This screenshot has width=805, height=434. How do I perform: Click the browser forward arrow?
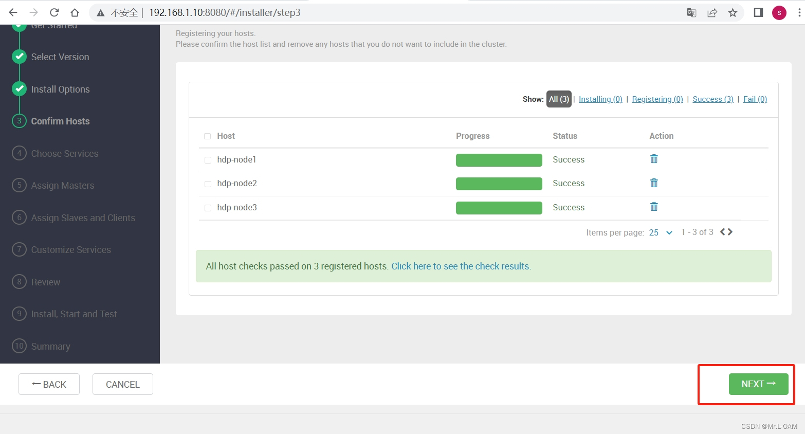(x=34, y=12)
